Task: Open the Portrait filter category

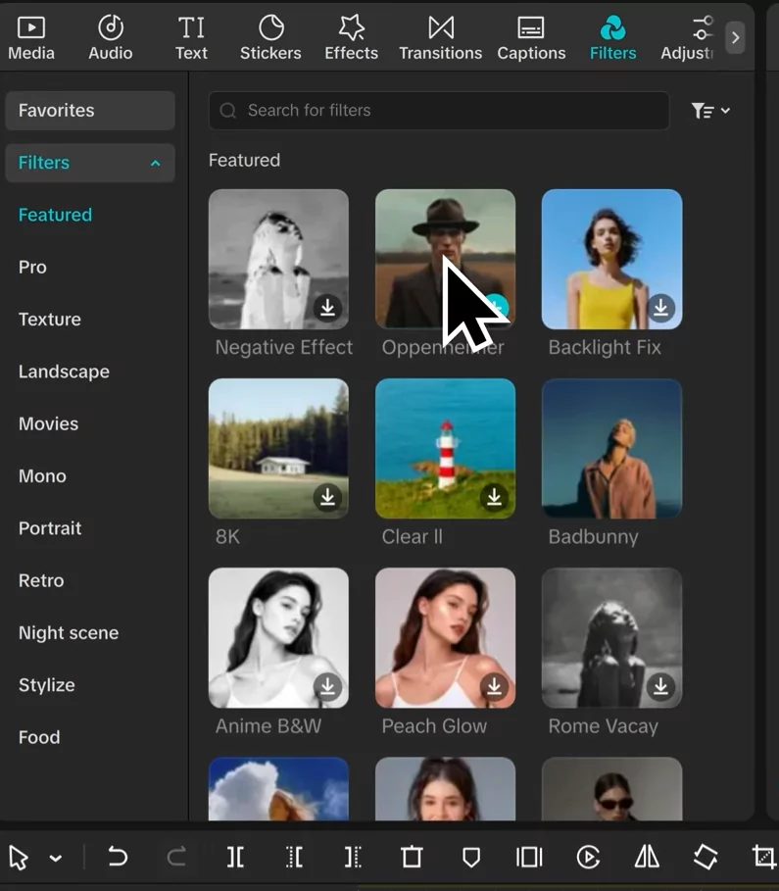Action: [x=50, y=528]
